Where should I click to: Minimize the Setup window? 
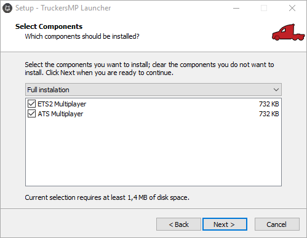click(236, 8)
